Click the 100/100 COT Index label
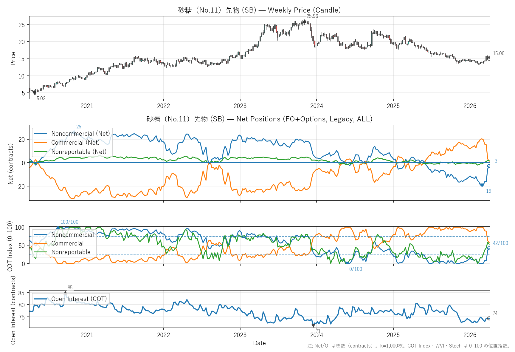The image size is (515, 352). (x=69, y=222)
